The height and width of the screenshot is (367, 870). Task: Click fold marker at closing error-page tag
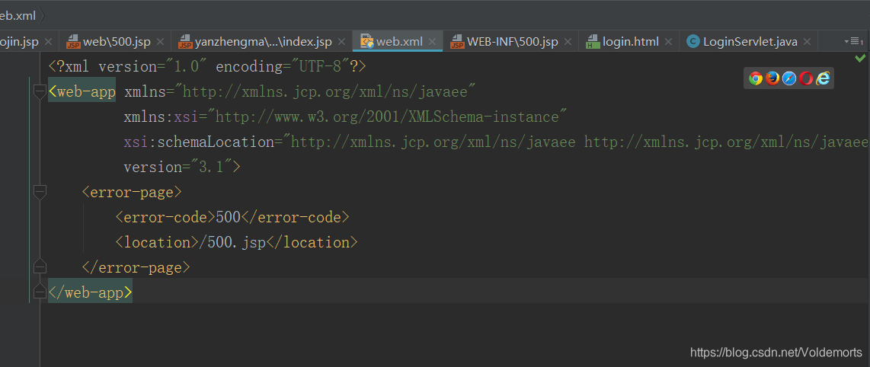[40, 266]
